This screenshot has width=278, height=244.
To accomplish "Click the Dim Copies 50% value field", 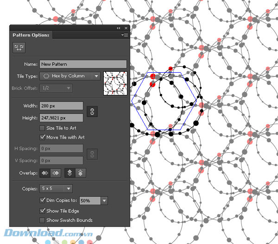I will [x=90, y=201].
